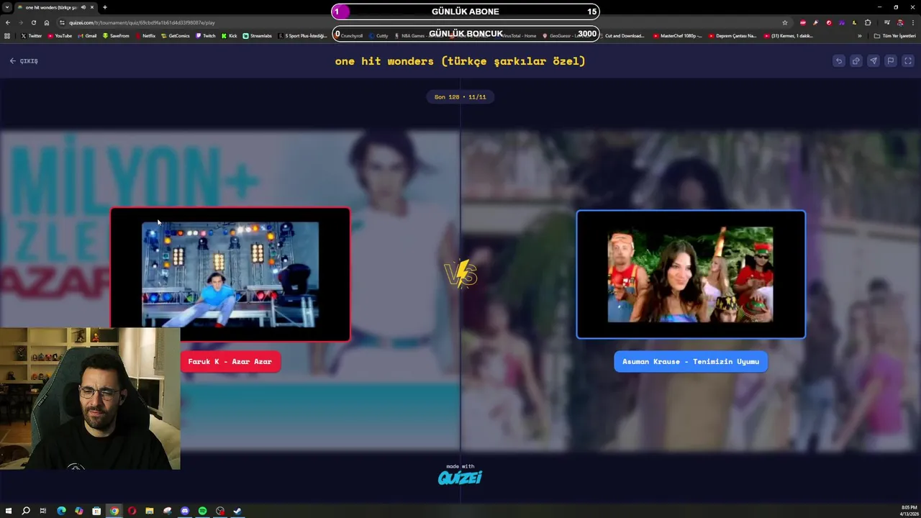921x518 pixels.
Task: Open the Streamlabs bookmark
Action: click(x=258, y=35)
